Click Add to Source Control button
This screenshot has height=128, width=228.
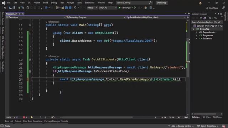pyautogui.click(x=181, y=126)
